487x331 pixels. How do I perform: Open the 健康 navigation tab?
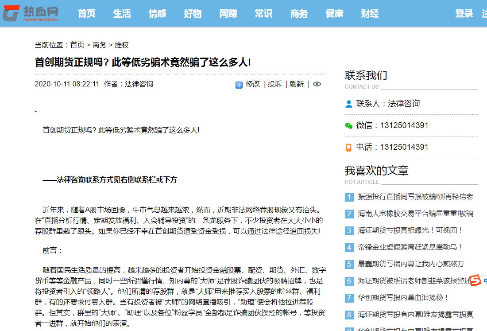coord(334,13)
